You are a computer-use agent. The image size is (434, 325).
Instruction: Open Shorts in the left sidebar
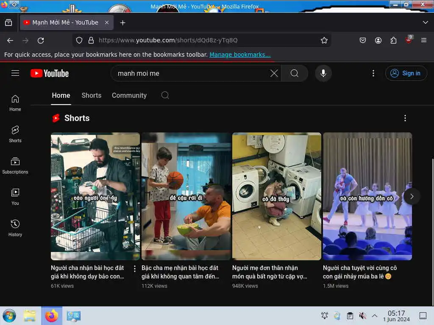point(15,134)
